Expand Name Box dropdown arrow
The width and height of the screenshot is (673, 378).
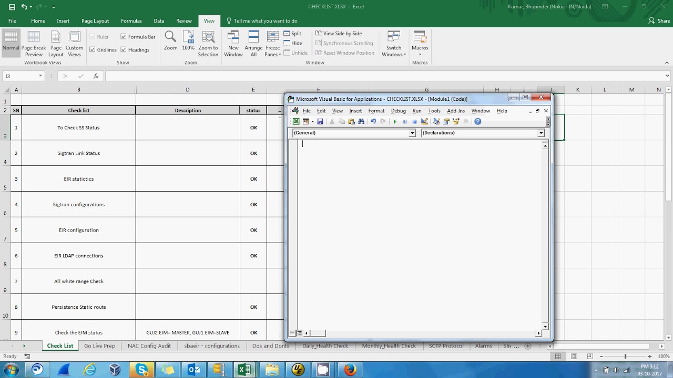pos(40,76)
